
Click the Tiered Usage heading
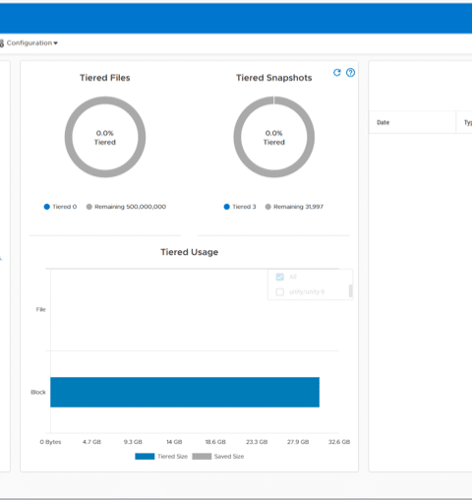pos(190,252)
